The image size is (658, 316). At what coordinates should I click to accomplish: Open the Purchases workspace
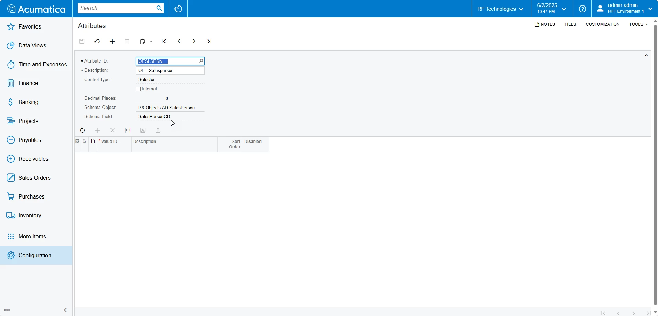tap(36, 197)
